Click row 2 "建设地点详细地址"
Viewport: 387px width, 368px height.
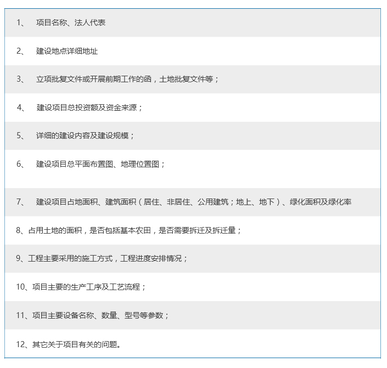pyautogui.click(x=67, y=51)
